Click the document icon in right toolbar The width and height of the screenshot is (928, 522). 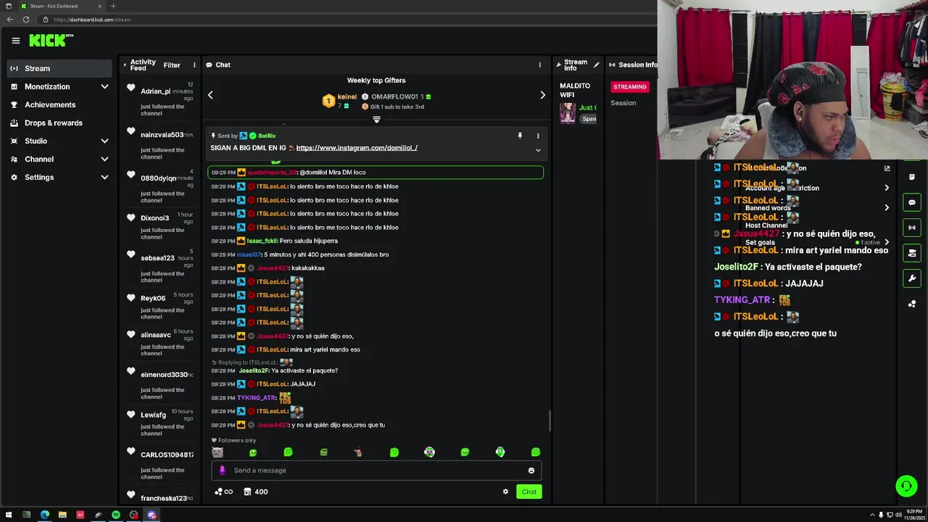coord(912,177)
